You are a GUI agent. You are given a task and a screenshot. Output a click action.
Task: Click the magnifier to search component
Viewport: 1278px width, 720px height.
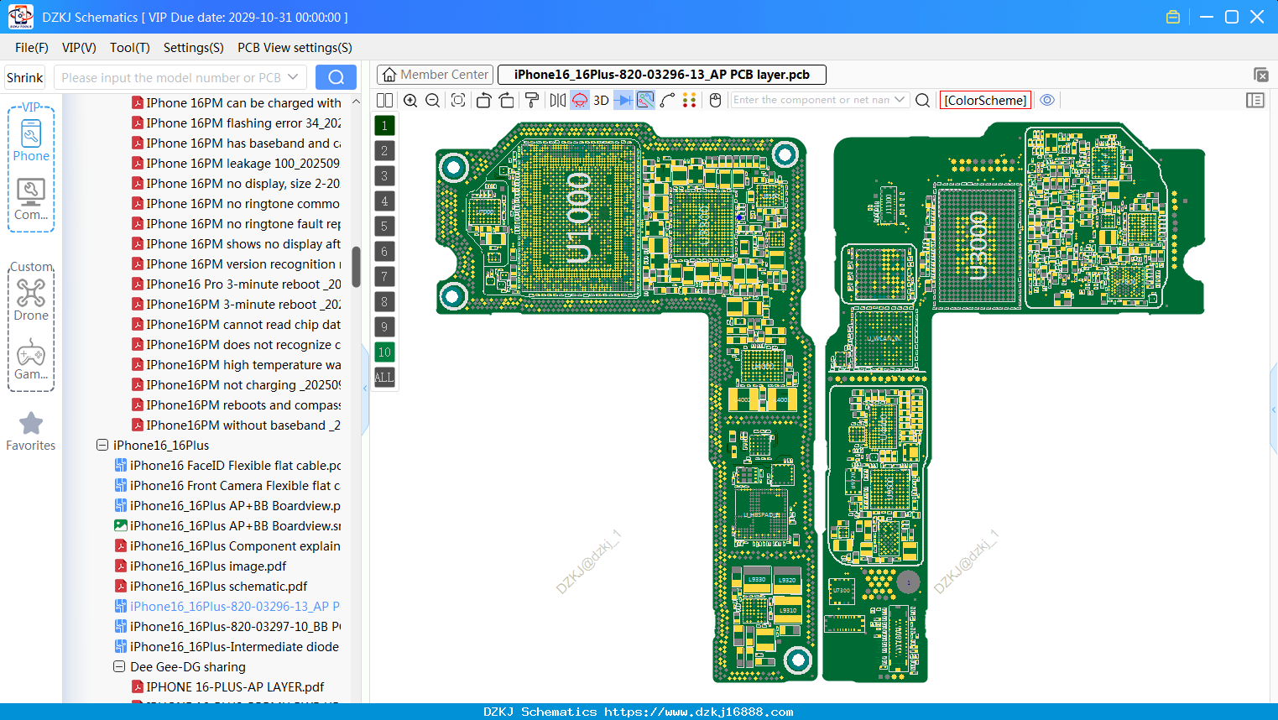pos(922,100)
